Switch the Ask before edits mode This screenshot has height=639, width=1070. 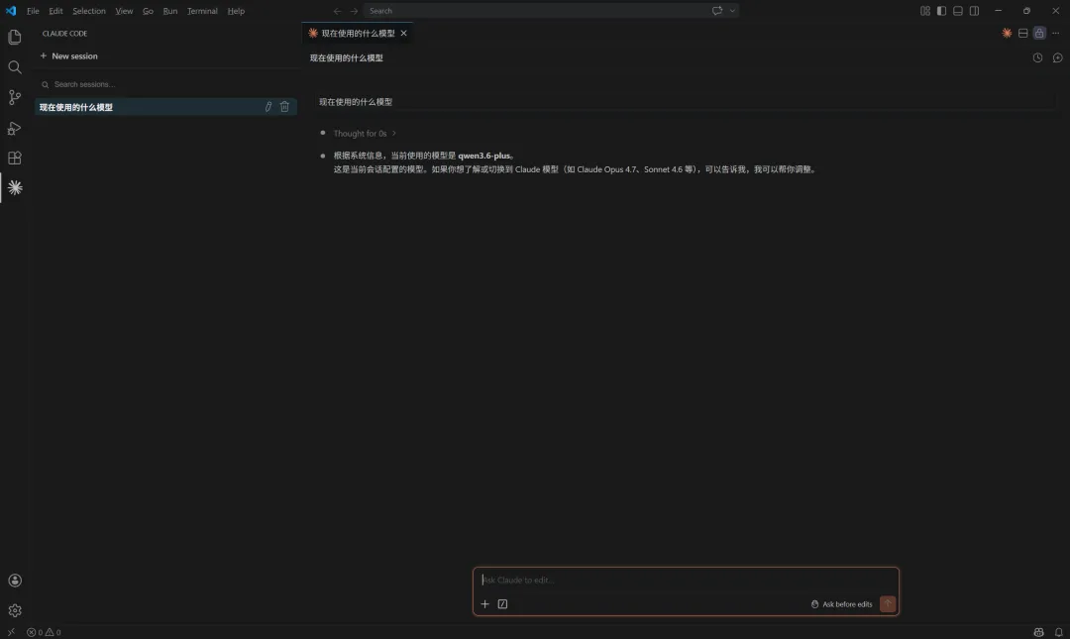pos(841,604)
